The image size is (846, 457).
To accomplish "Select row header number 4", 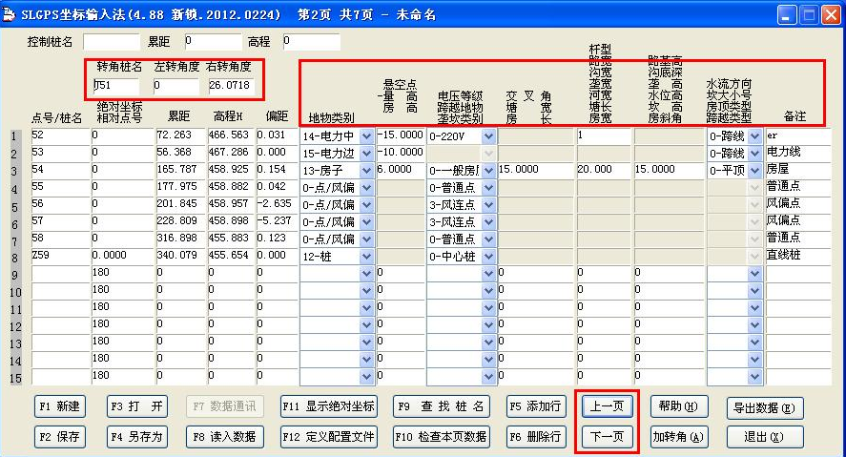I will click(15, 189).
